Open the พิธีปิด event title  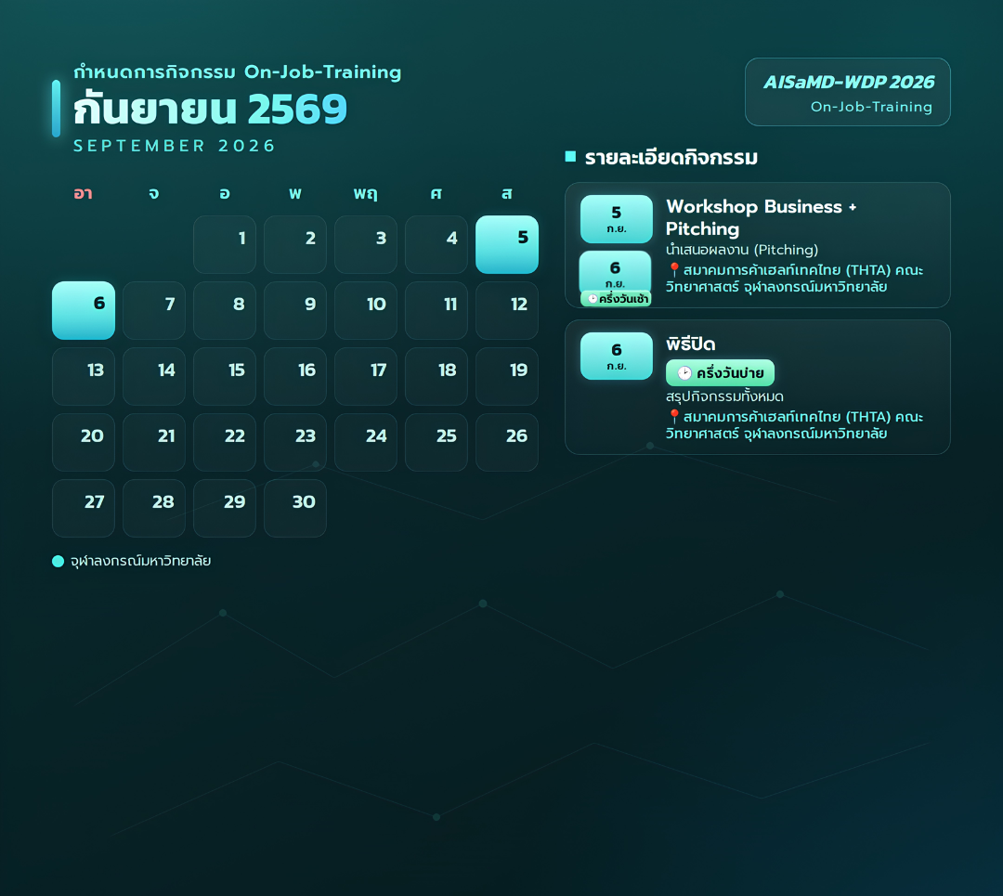pos(690,344)
